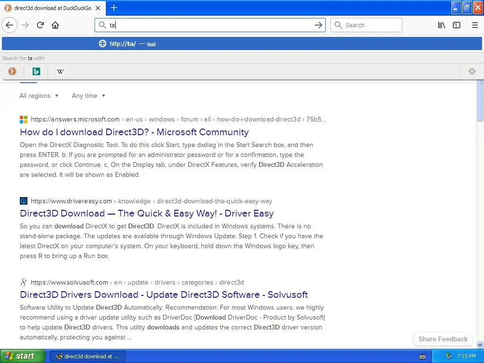This screenshot has width=484, height=363.
Task: Visit the http://ta/ suggestion
Action: coord(242,43)
